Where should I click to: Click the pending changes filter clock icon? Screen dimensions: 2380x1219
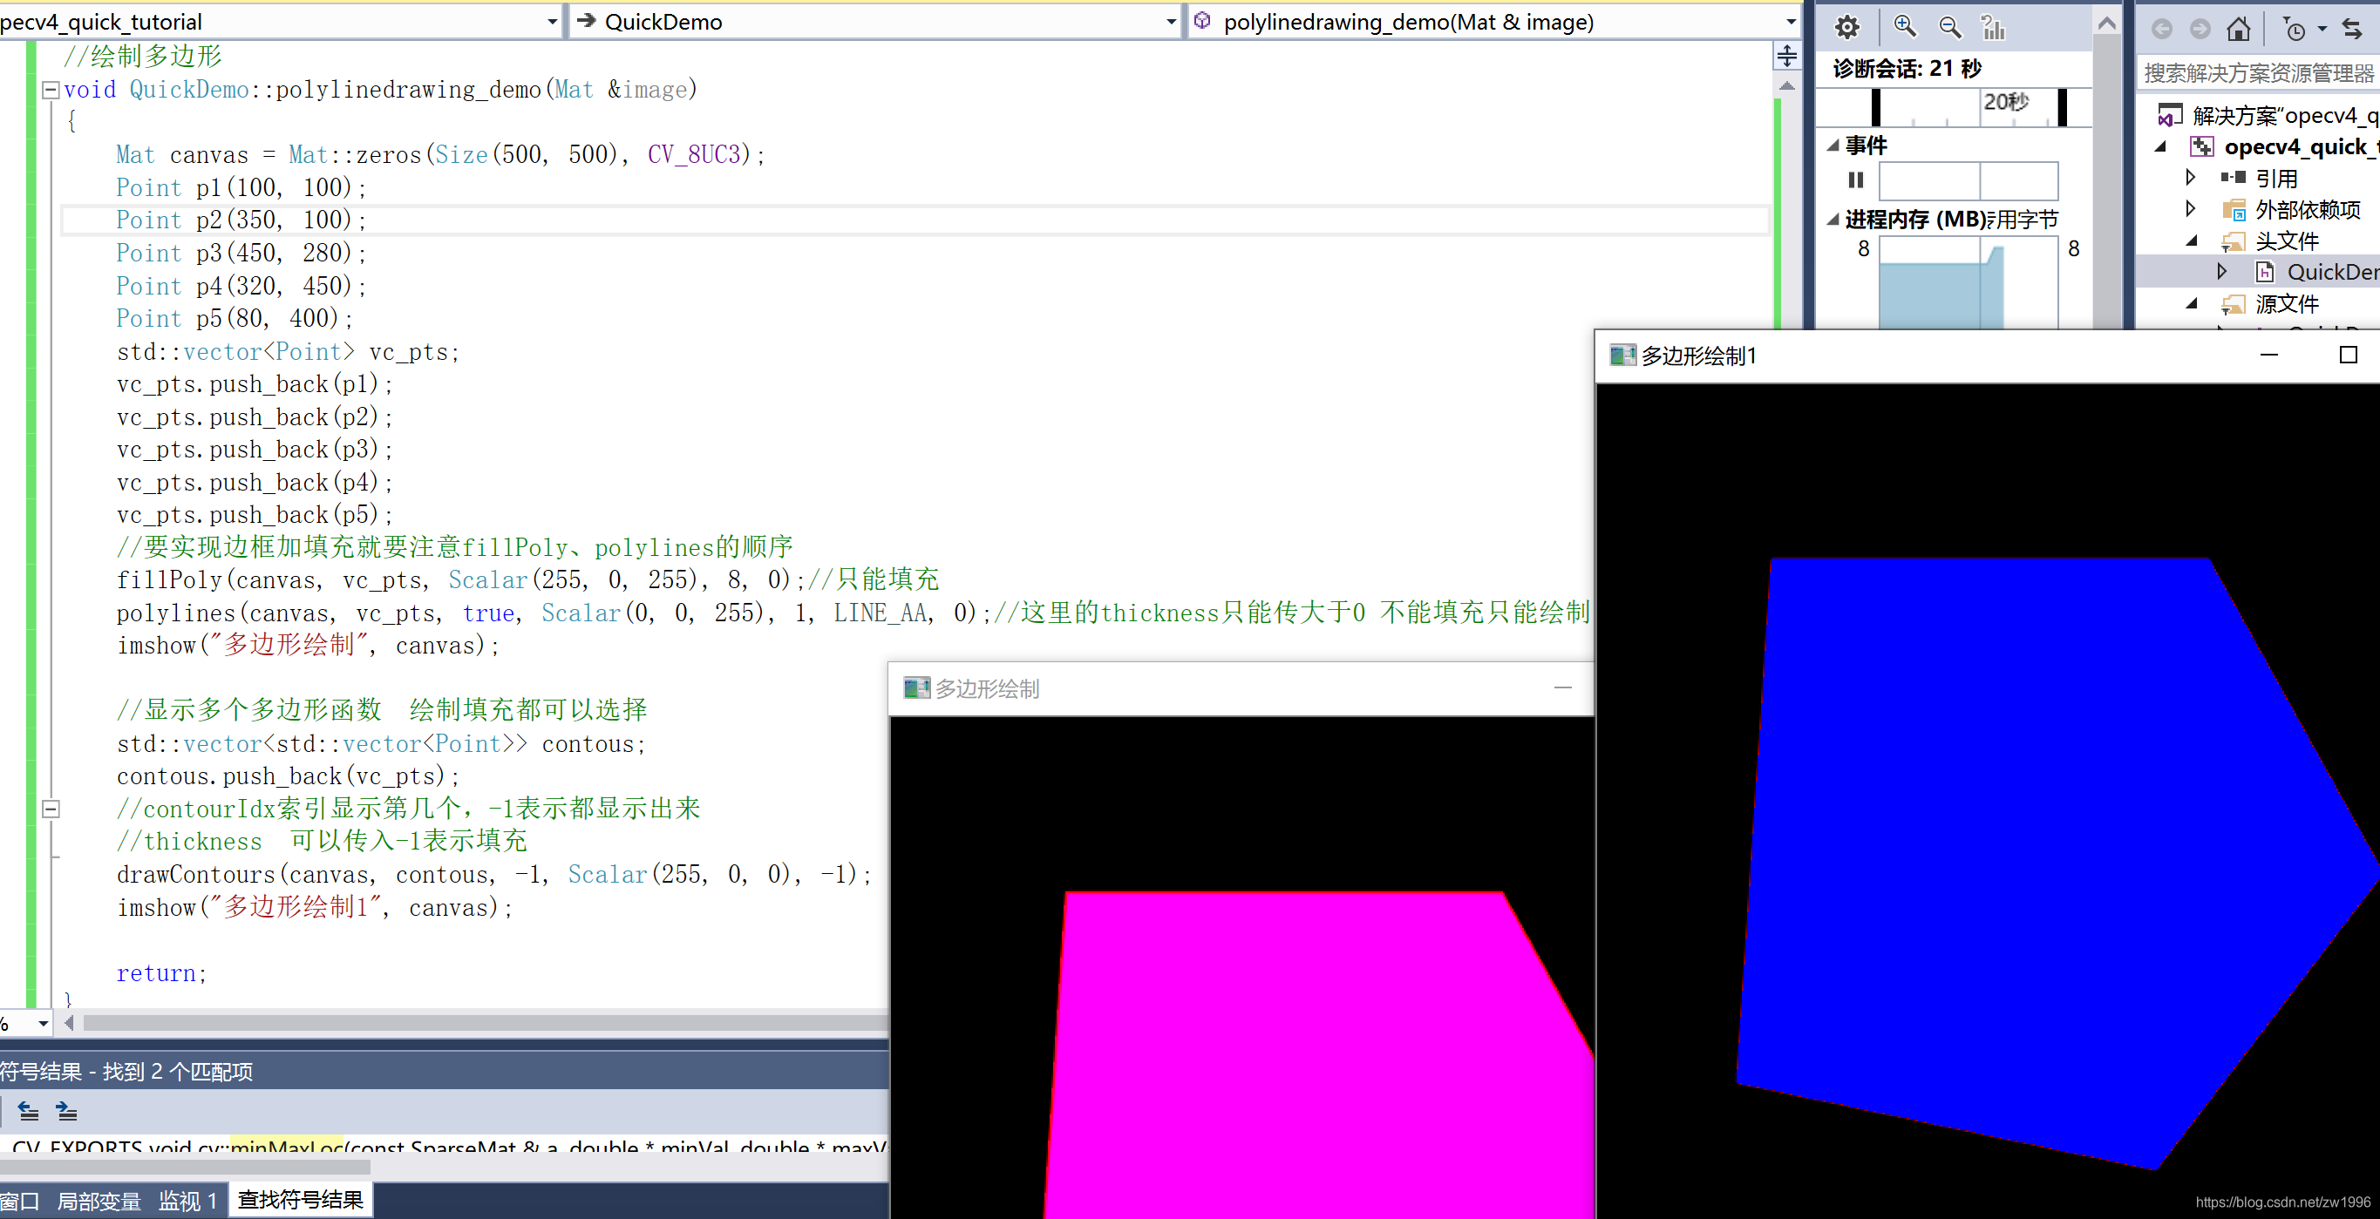2295,29
